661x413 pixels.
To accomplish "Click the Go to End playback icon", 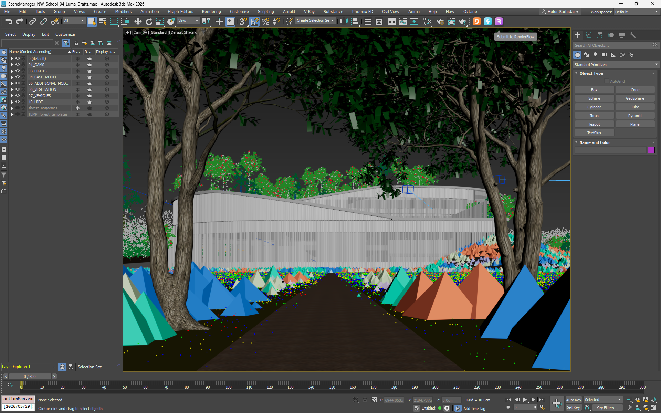I will coord(542,400).
